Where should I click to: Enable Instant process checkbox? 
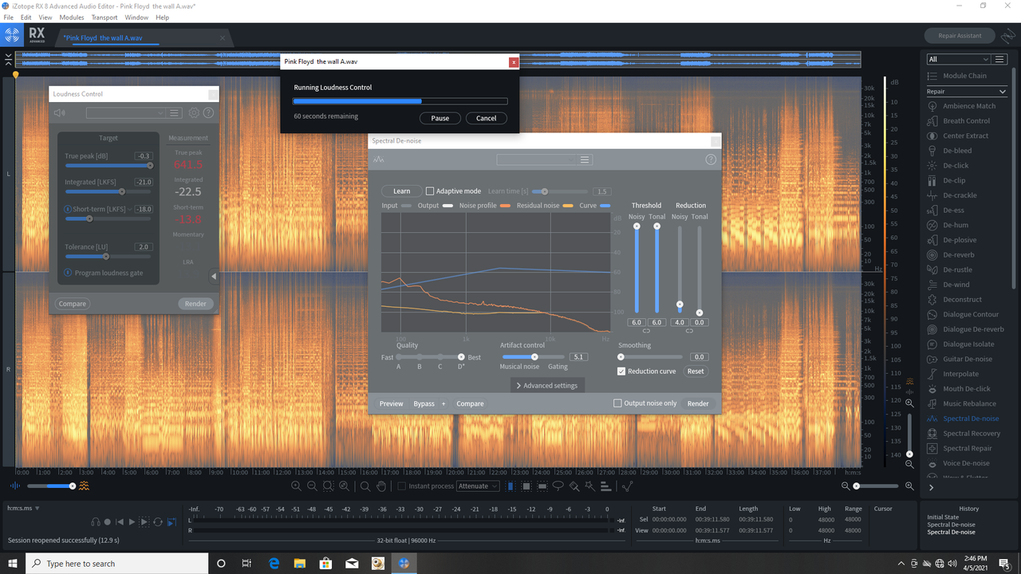point(402,486)
